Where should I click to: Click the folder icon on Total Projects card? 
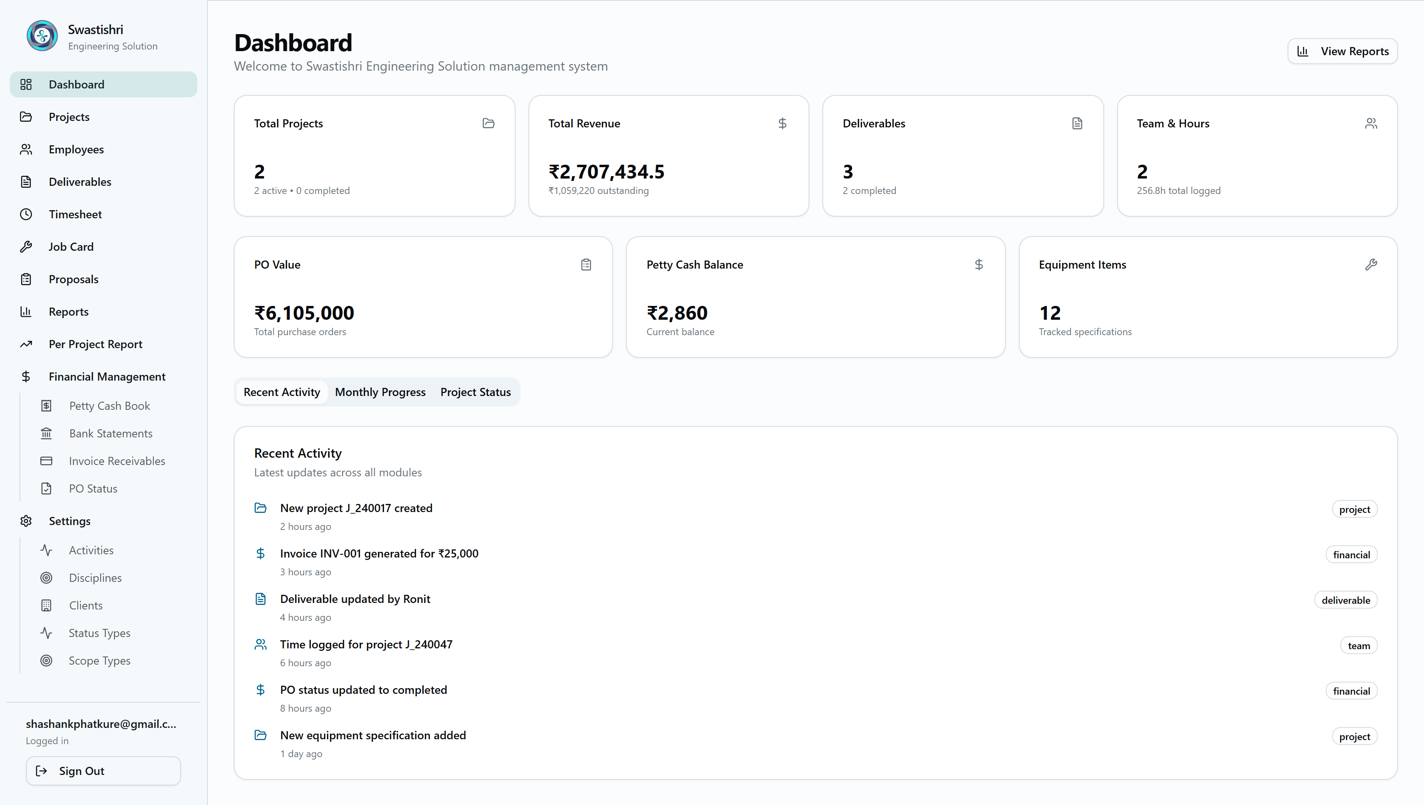click(x=488, y=123)
